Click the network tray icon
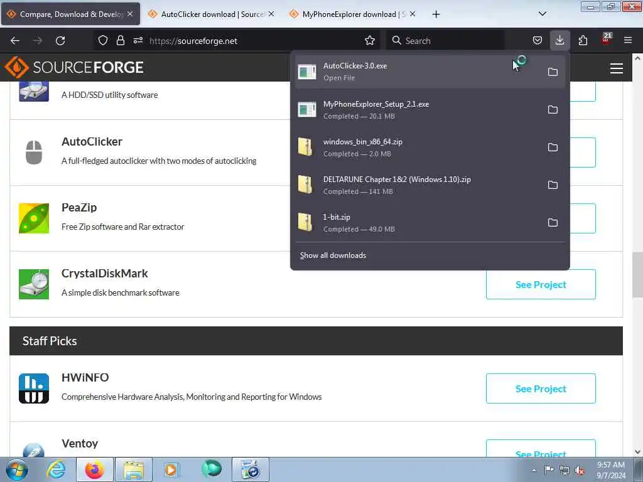 (x=565, y=471)
